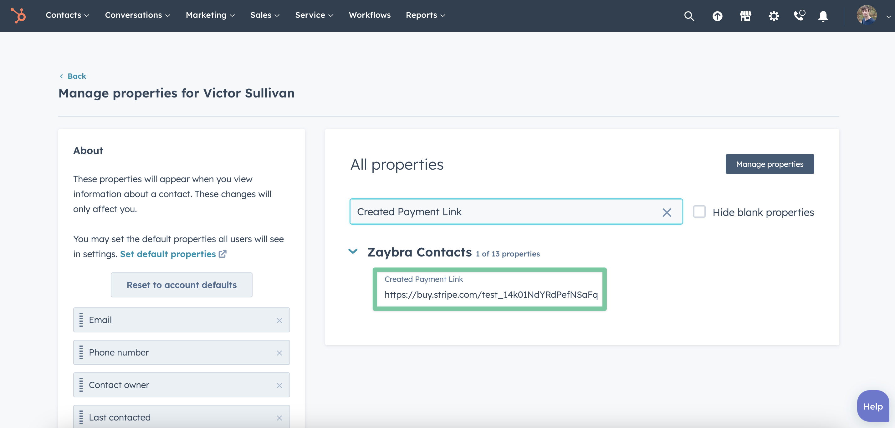Open the Conversations menu
The image size is (895, 428).
(x=138, y=15)
